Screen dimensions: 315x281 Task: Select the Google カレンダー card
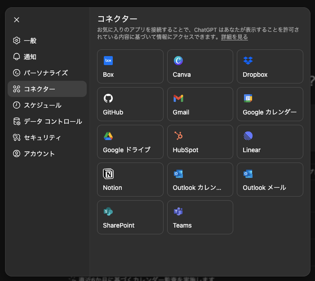click(x=270, y=104)
